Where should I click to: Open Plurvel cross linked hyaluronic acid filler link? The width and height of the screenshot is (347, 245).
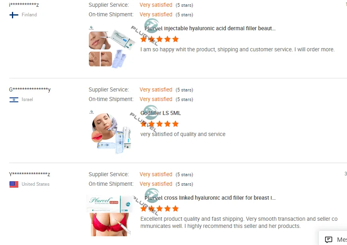click(x=210, y=198)
